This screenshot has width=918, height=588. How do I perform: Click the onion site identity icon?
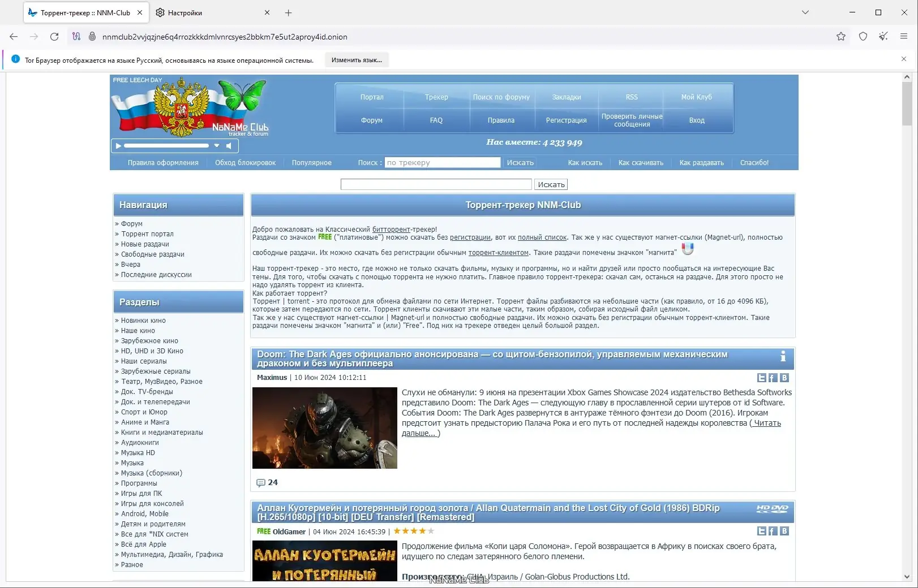(92, 37)
